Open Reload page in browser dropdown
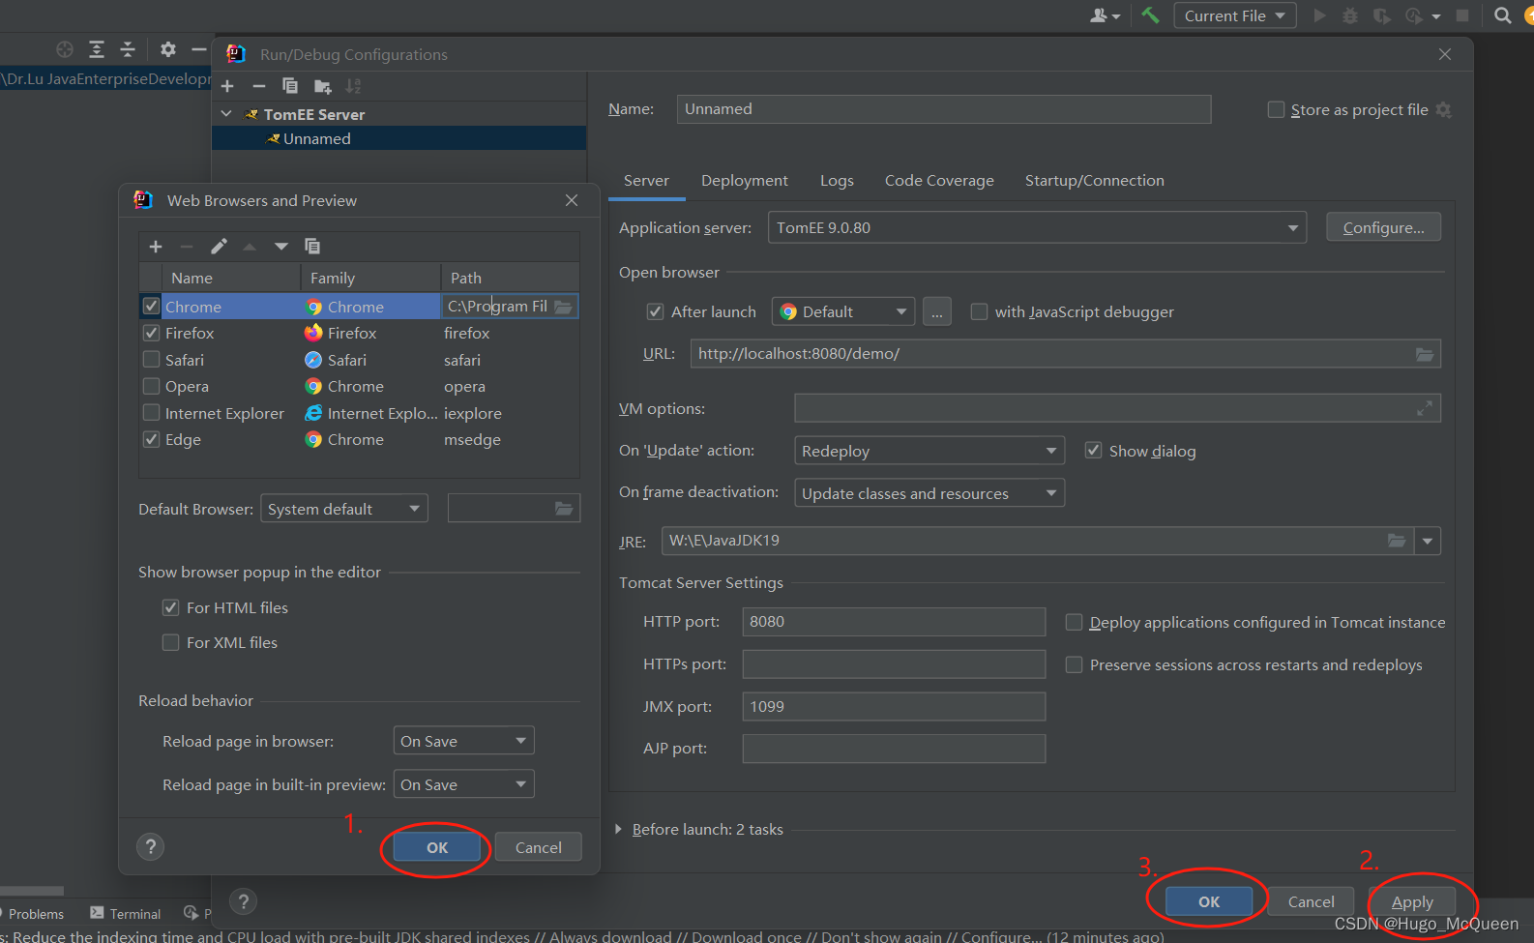1534x943 pixels. coord(463,741)
